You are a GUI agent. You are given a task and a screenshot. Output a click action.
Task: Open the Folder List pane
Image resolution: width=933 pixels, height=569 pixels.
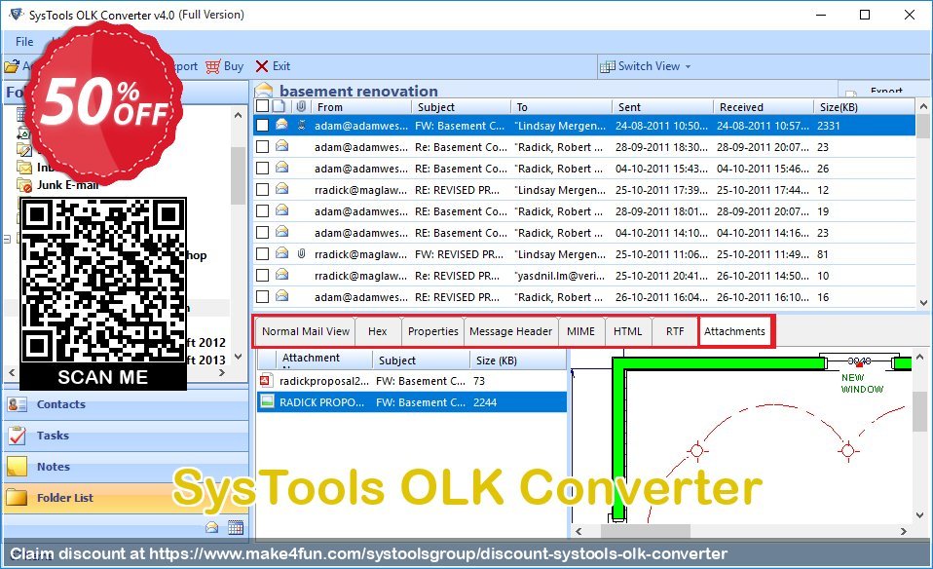[126, 498]
